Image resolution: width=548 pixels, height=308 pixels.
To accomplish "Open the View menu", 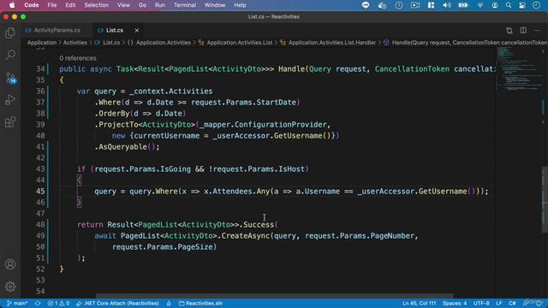I will coord(123,5).
